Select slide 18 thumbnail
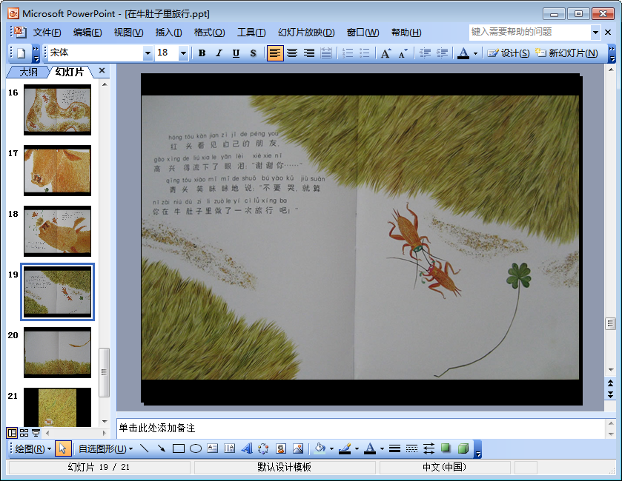Viewport: 622px width, 481px height. [x=58, y=231]
